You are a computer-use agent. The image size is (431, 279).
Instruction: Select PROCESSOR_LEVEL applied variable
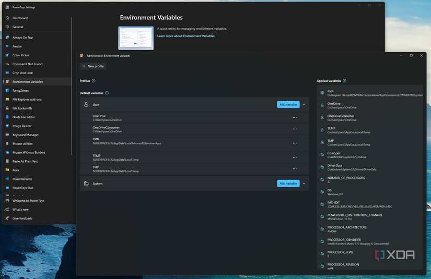point(370,254)
